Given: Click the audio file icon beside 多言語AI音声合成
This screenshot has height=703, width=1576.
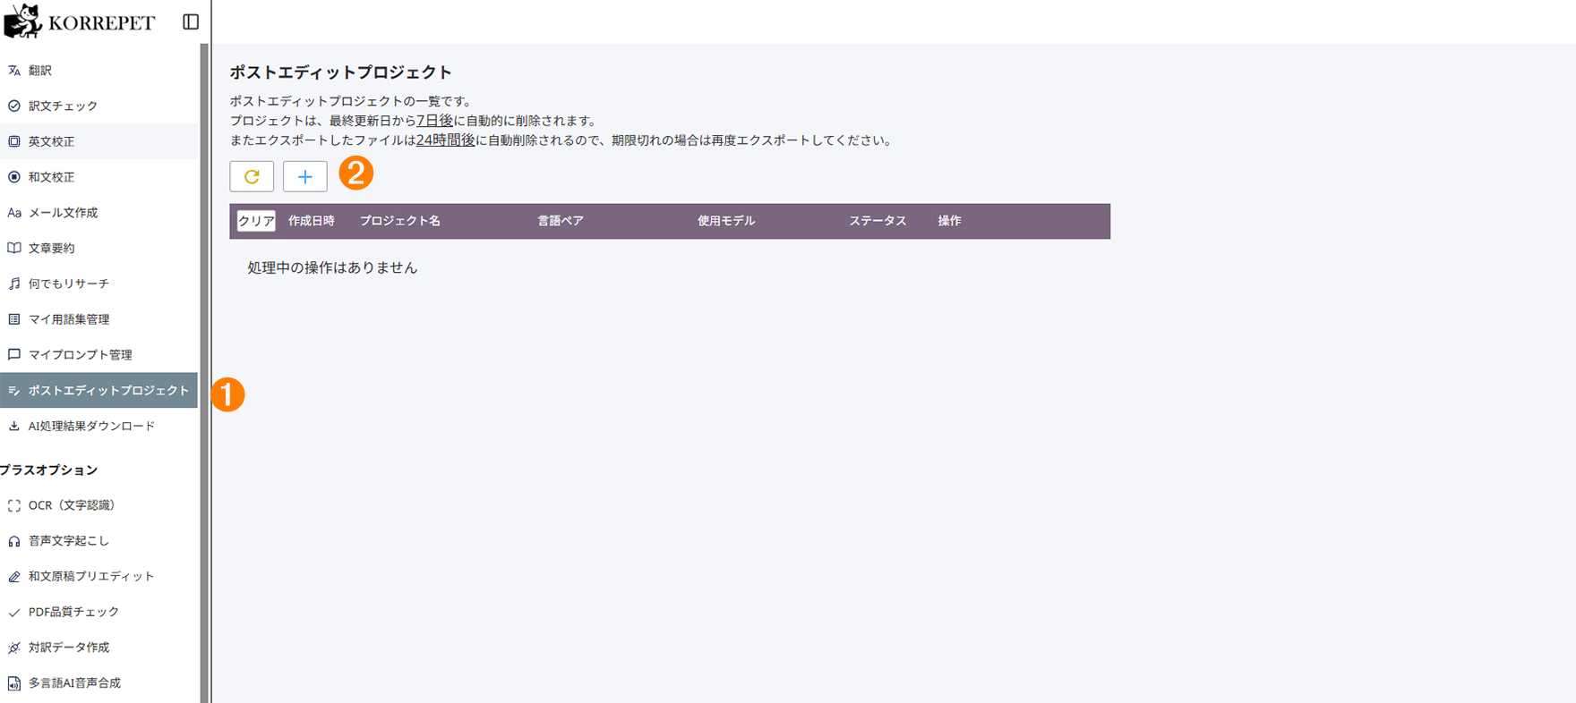Looking at the screenshot, I should (x=14, y=683).
